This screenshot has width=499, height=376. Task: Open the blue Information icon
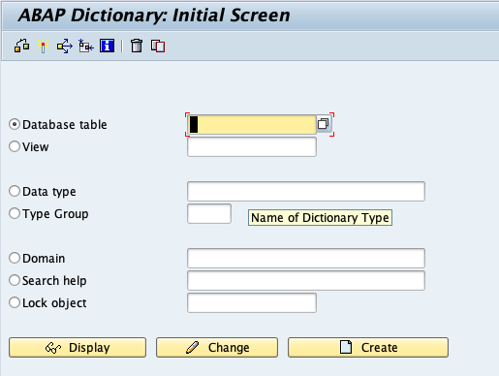[107, 46]
